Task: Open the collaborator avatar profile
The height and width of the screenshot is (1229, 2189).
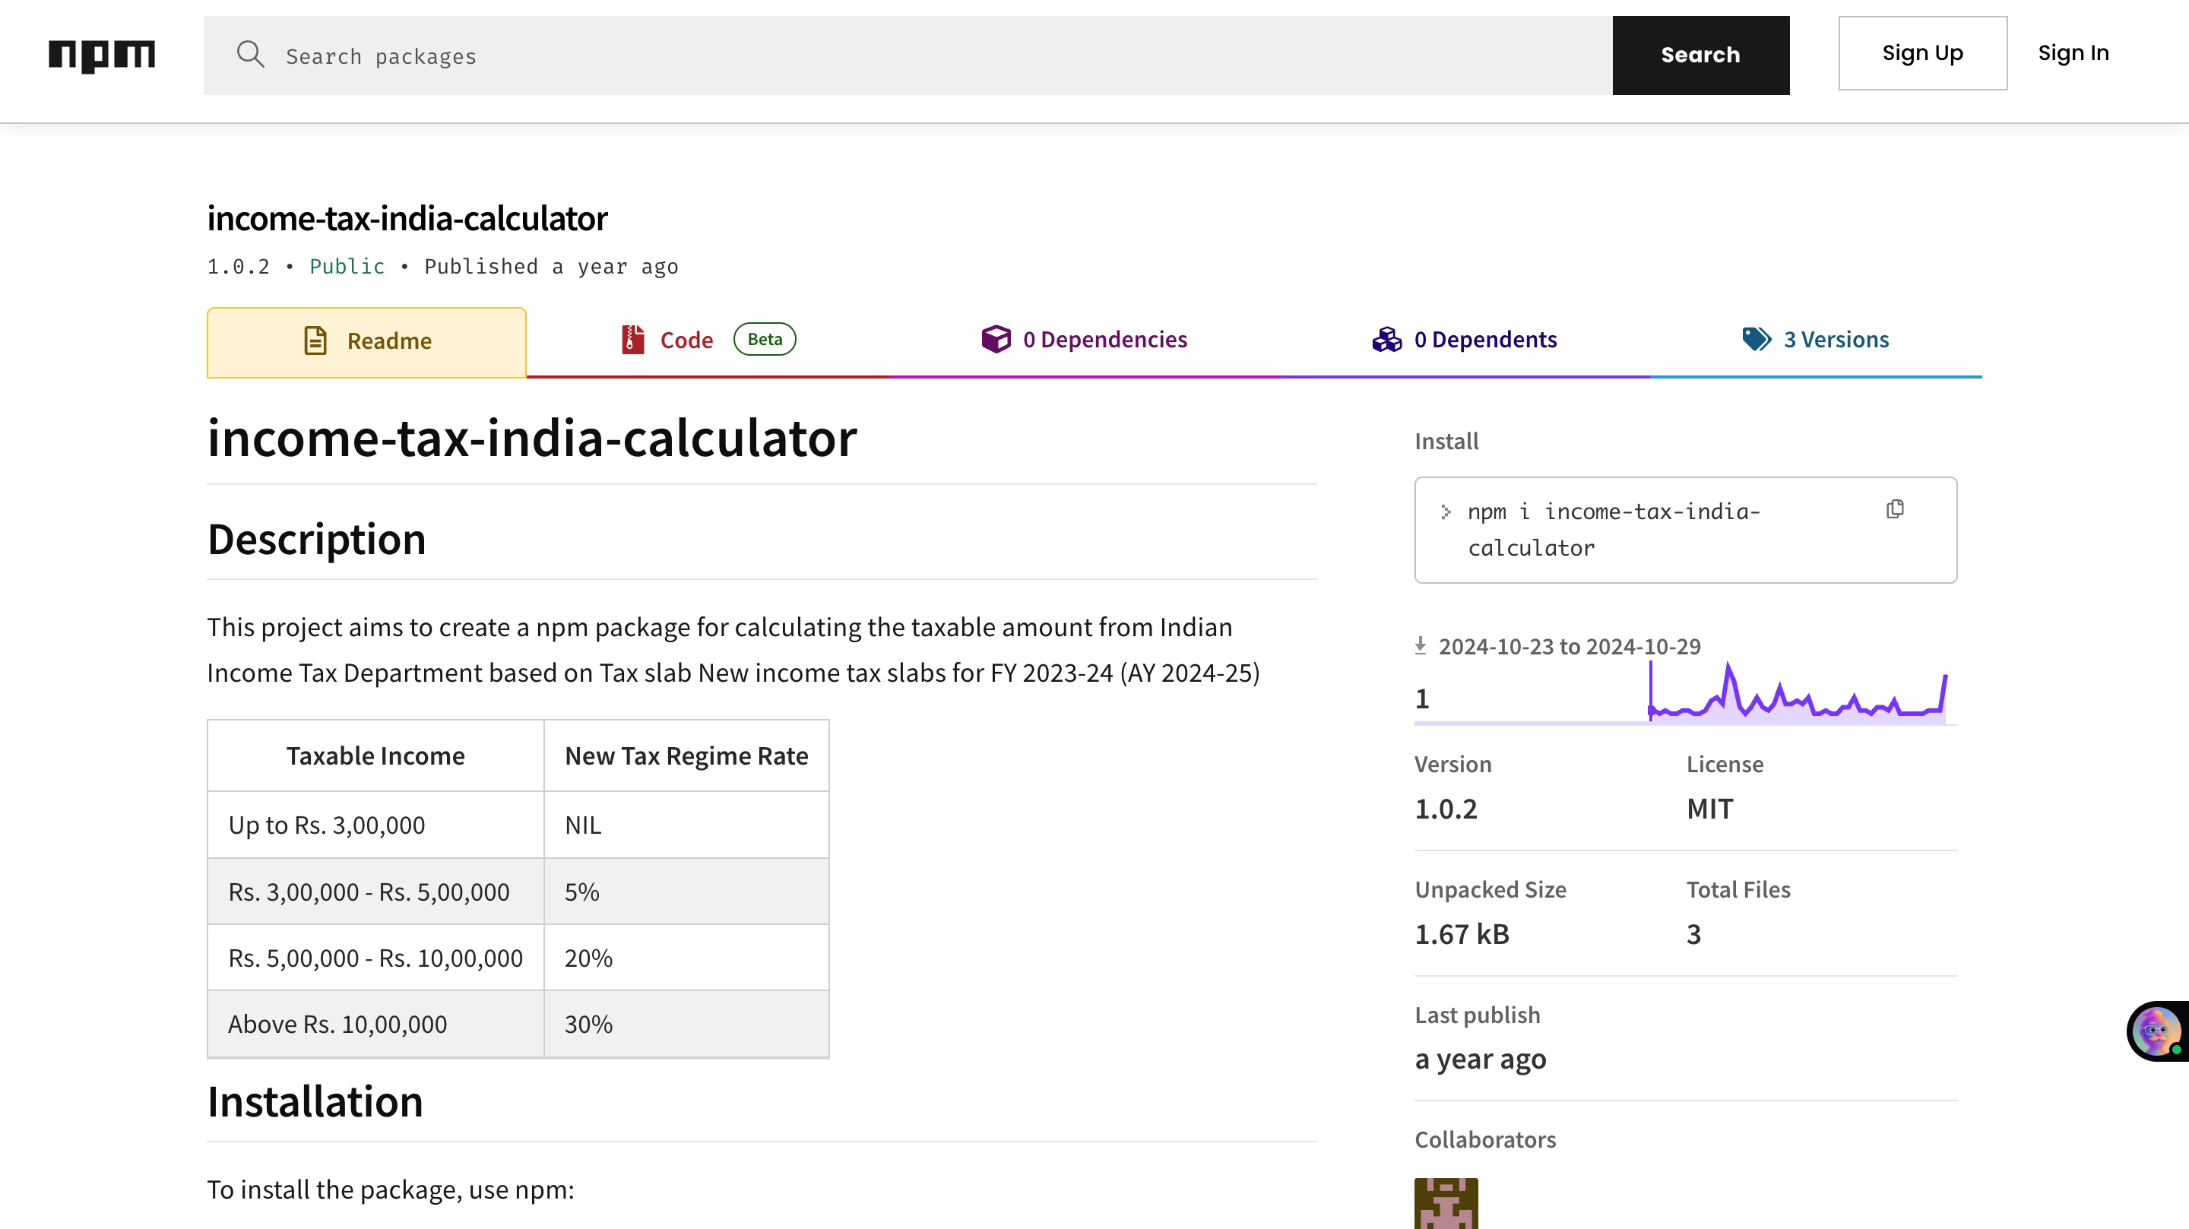Action: (1446, 1202)
